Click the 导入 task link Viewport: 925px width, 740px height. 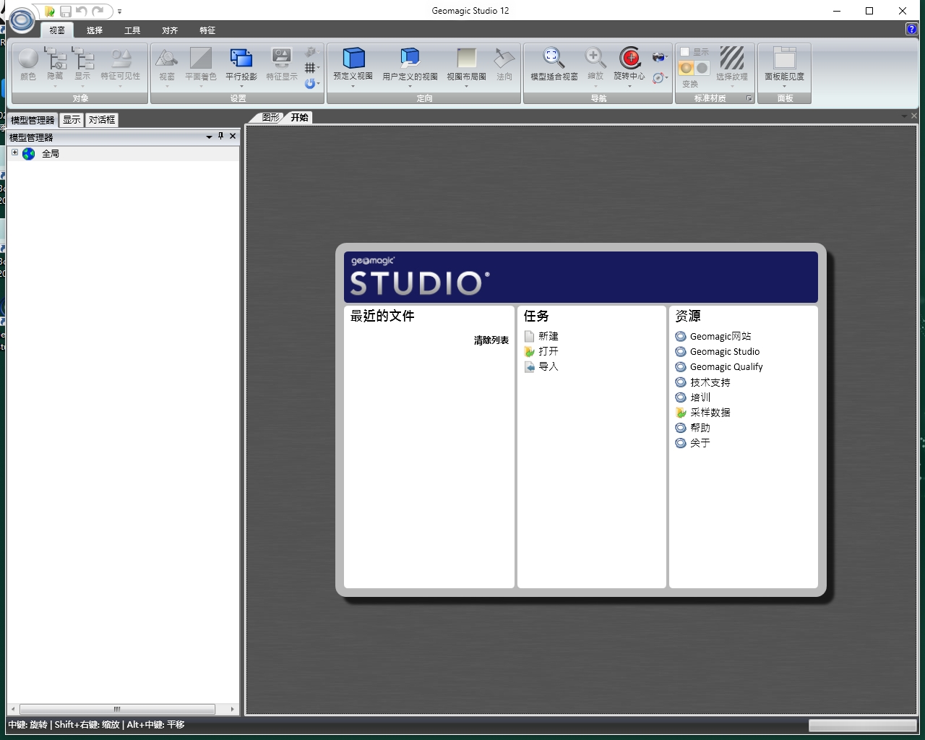548,366
